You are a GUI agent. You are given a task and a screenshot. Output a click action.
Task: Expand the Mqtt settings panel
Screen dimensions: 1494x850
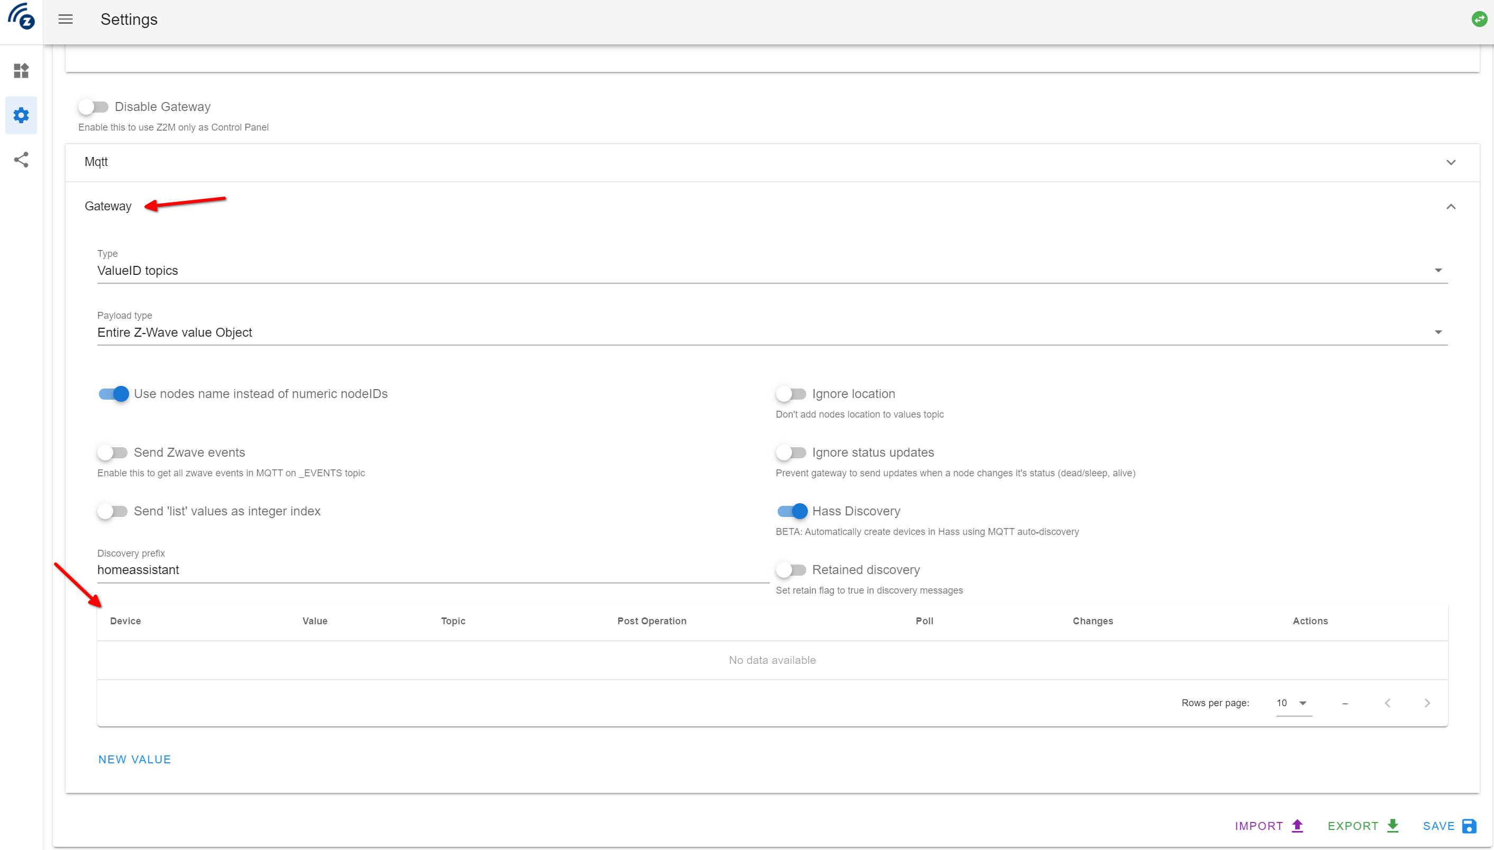coord(772,162)
